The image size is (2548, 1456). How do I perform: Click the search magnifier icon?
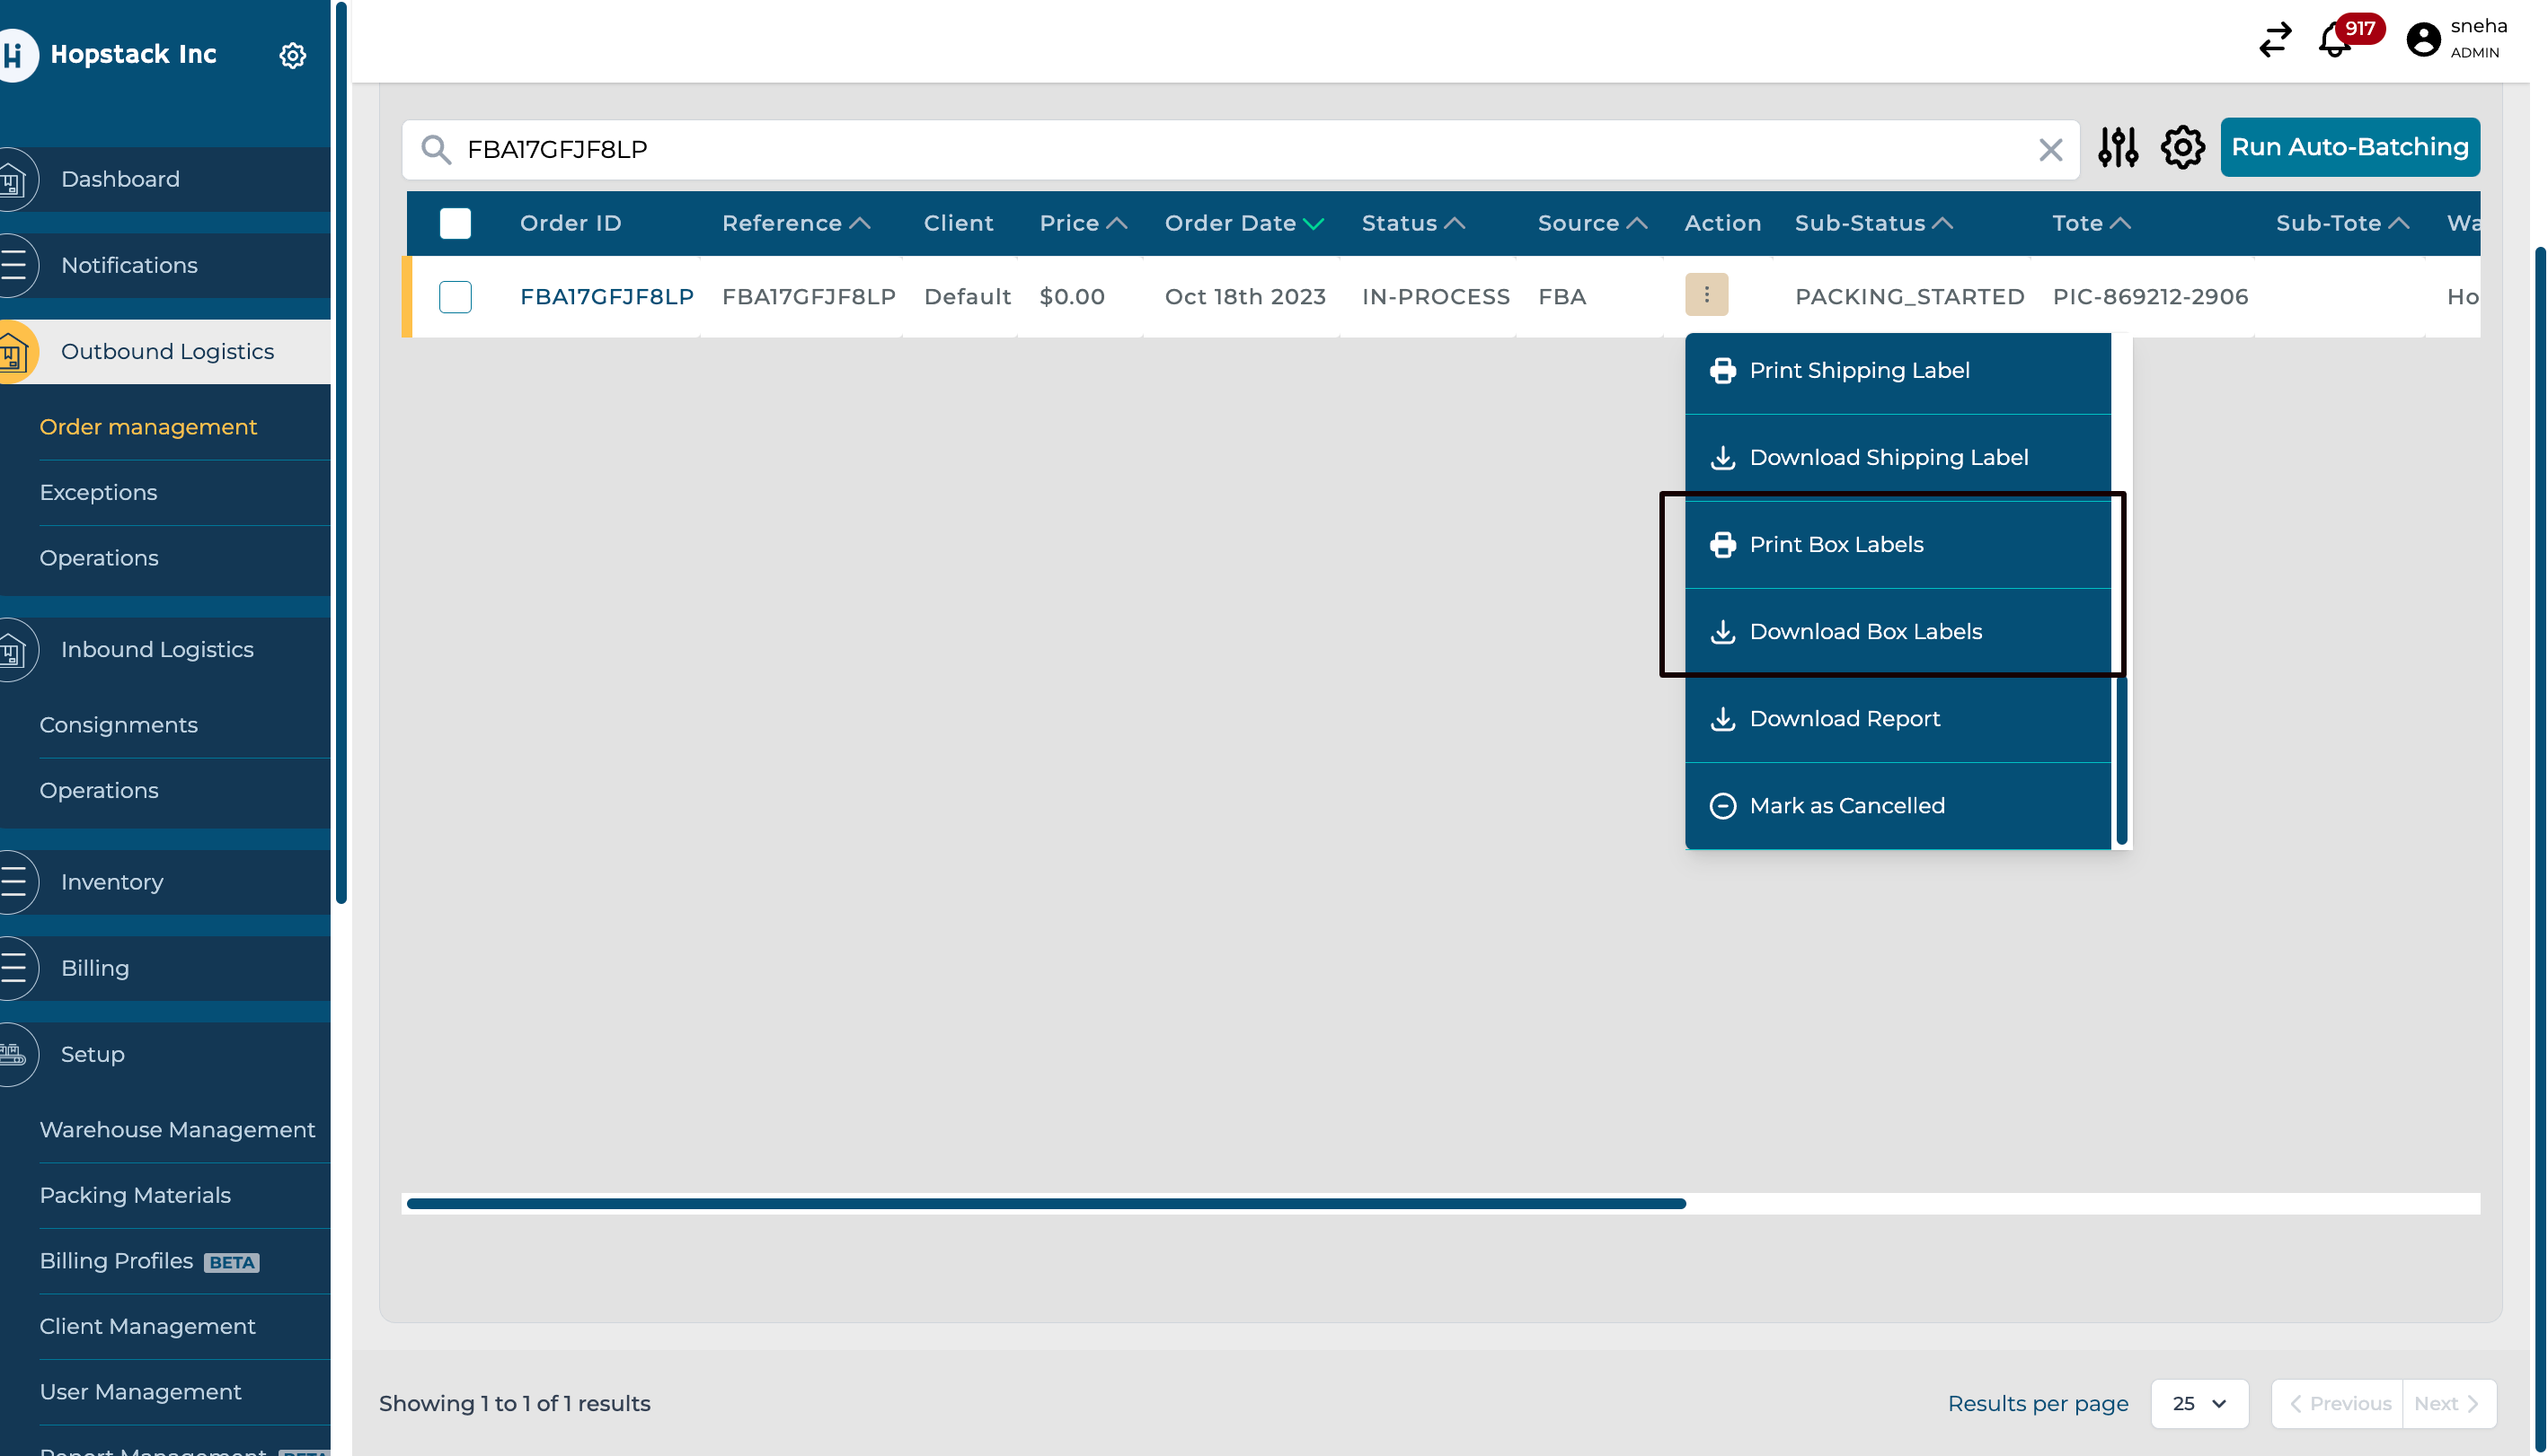coord(436,150)
